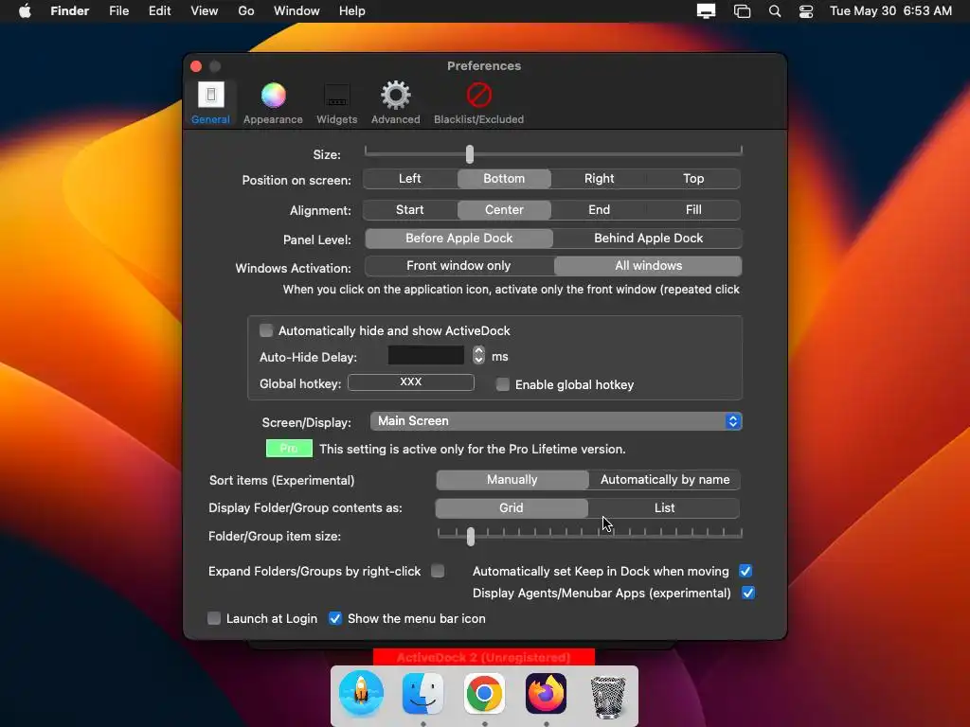The height and width of the screenshot is (727, 970).
Task: Open the Go menu
Action: (x=246, y=11)
